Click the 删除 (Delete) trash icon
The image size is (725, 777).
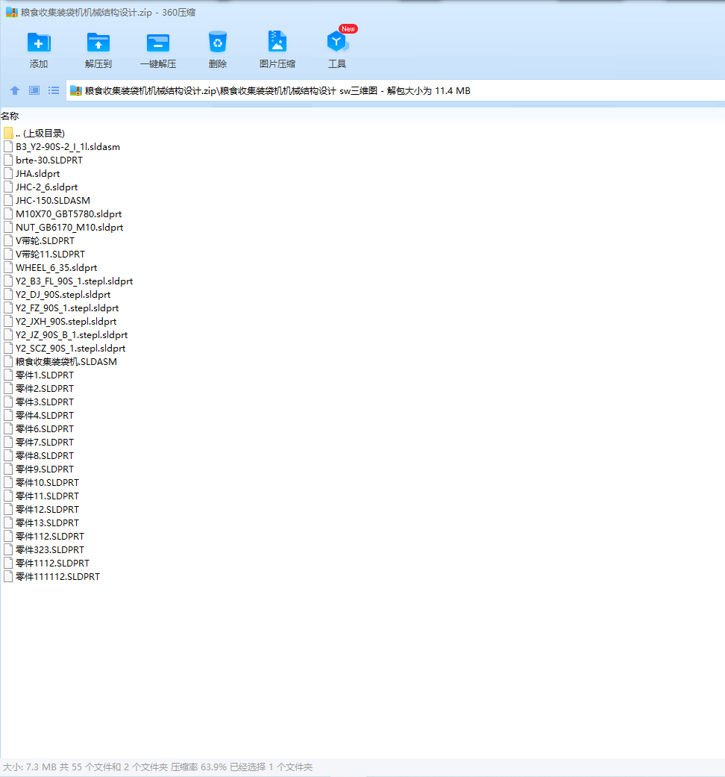(x=217, y=43)
